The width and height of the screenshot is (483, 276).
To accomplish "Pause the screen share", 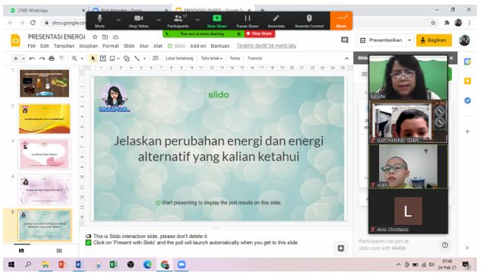I will coord(248,21).
